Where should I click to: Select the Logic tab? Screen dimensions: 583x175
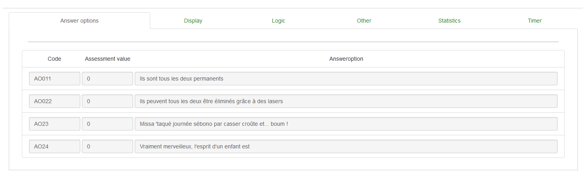point(278,21)
